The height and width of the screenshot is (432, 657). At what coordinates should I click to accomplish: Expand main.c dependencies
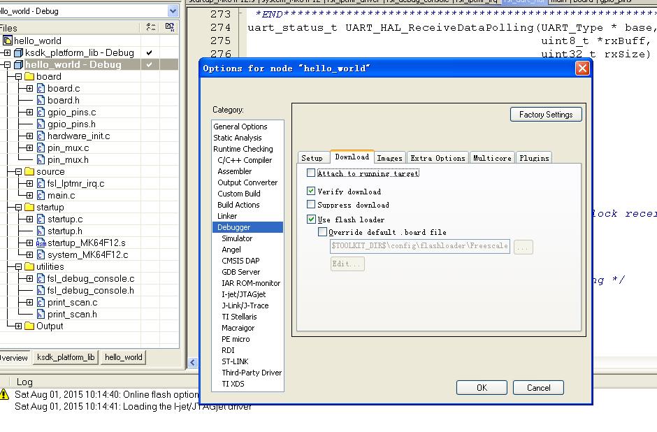pyautogui.click(x=30, y=195)
